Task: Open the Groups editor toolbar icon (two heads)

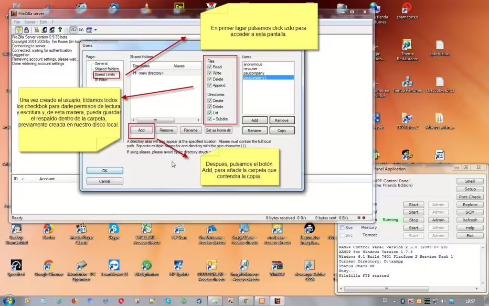Action: 52,30
